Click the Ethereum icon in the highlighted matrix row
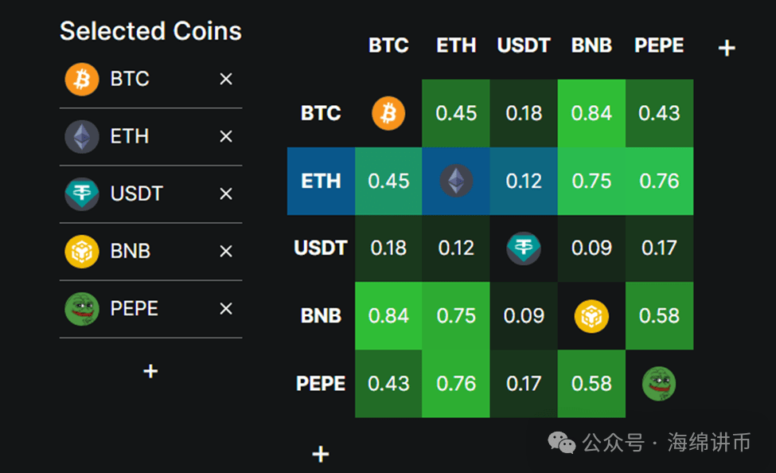This screenshot has width=776, height=473. pyautogui.click(x=456, y=181)
